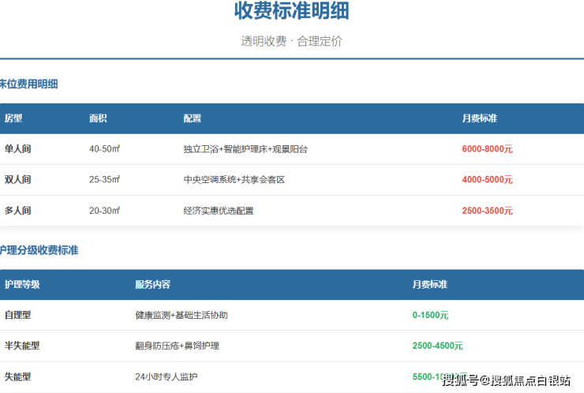Select the 多人间 room type row
The image size is (584, 393).
[17, 211]
